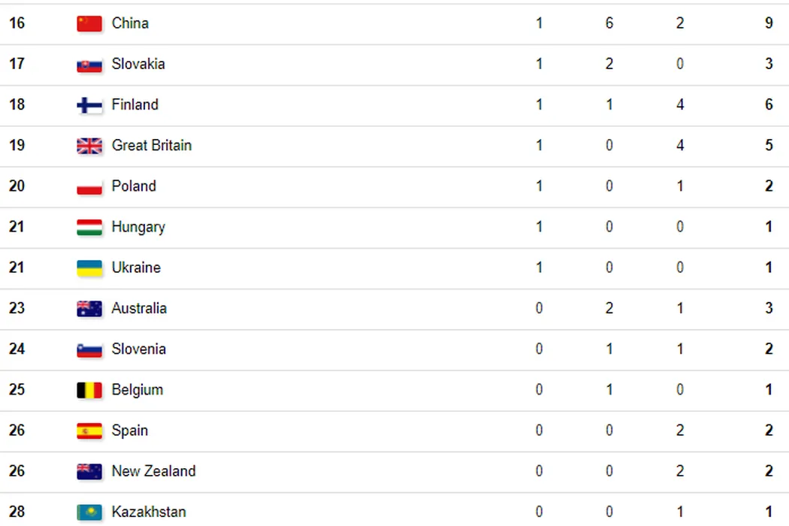
Task: Open the Kazakhstan country link
Action: (x=149, y=512)
